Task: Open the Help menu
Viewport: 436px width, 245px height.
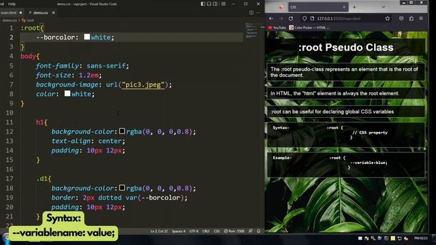Action: click(12, 4)
